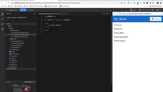Screen dimensions: 163x92
Task: Open preview in New Window
Action: click(146, 10)
